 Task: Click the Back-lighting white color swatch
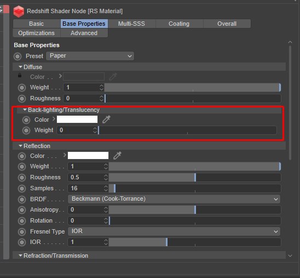click(x=77, y=120)
